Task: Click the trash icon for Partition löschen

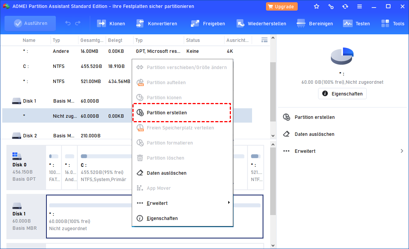Action: [140, 158]
